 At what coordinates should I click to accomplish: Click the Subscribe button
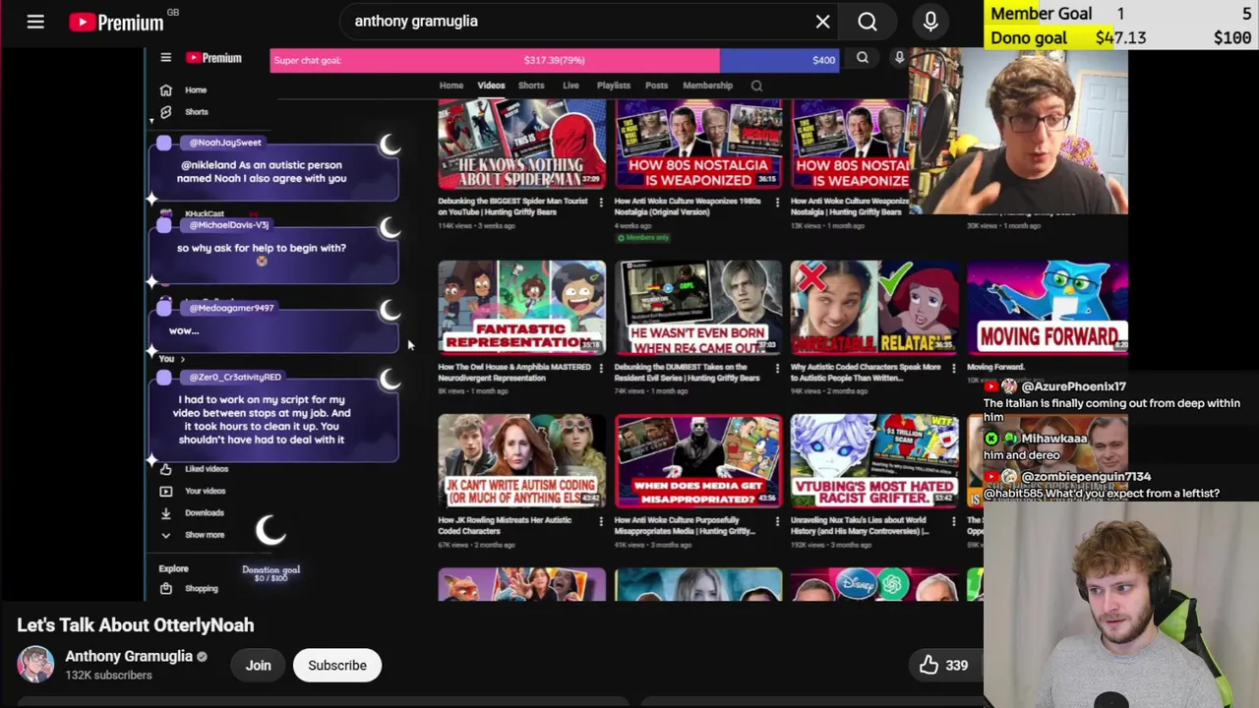[337, 665]
